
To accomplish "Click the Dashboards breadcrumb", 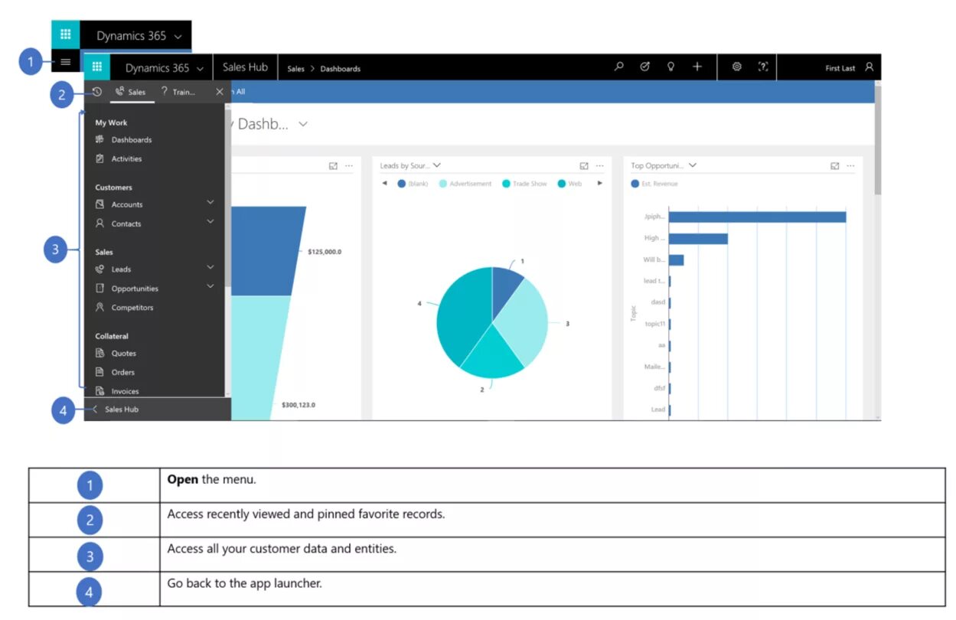I will click(x=341, y=69).
